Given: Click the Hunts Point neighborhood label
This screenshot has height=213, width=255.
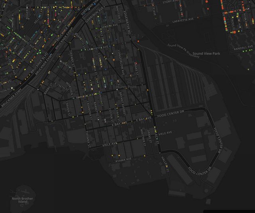Looking at the screenshot, I should pyautogui.click(x=127, y=86).
